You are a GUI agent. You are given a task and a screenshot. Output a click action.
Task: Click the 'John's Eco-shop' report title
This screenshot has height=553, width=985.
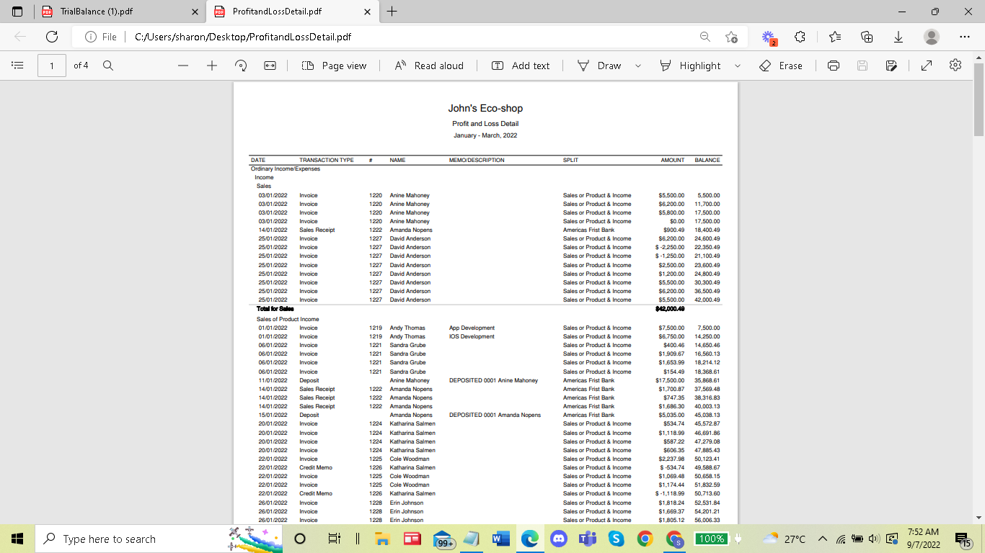point(485,108)
